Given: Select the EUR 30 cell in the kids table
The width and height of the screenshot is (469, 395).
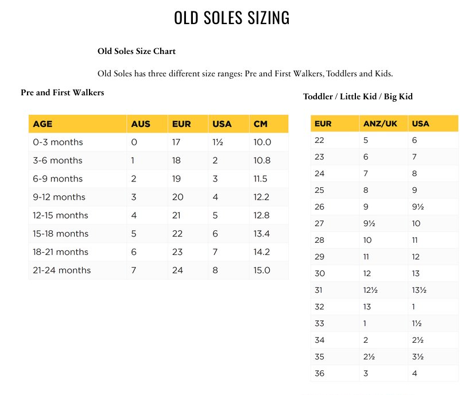Looking at the screenshot, I should coord(320,273).
